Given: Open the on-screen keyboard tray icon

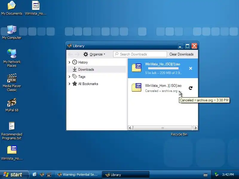Looking at the screenshot, I should click(206, 175).
